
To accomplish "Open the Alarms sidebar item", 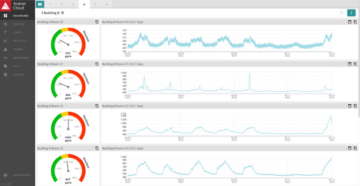I will pos(18,49).
